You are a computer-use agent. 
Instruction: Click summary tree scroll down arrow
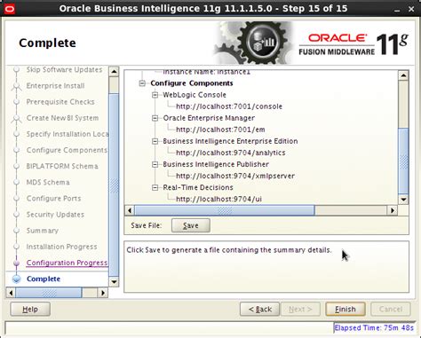(x=403, y=200)
